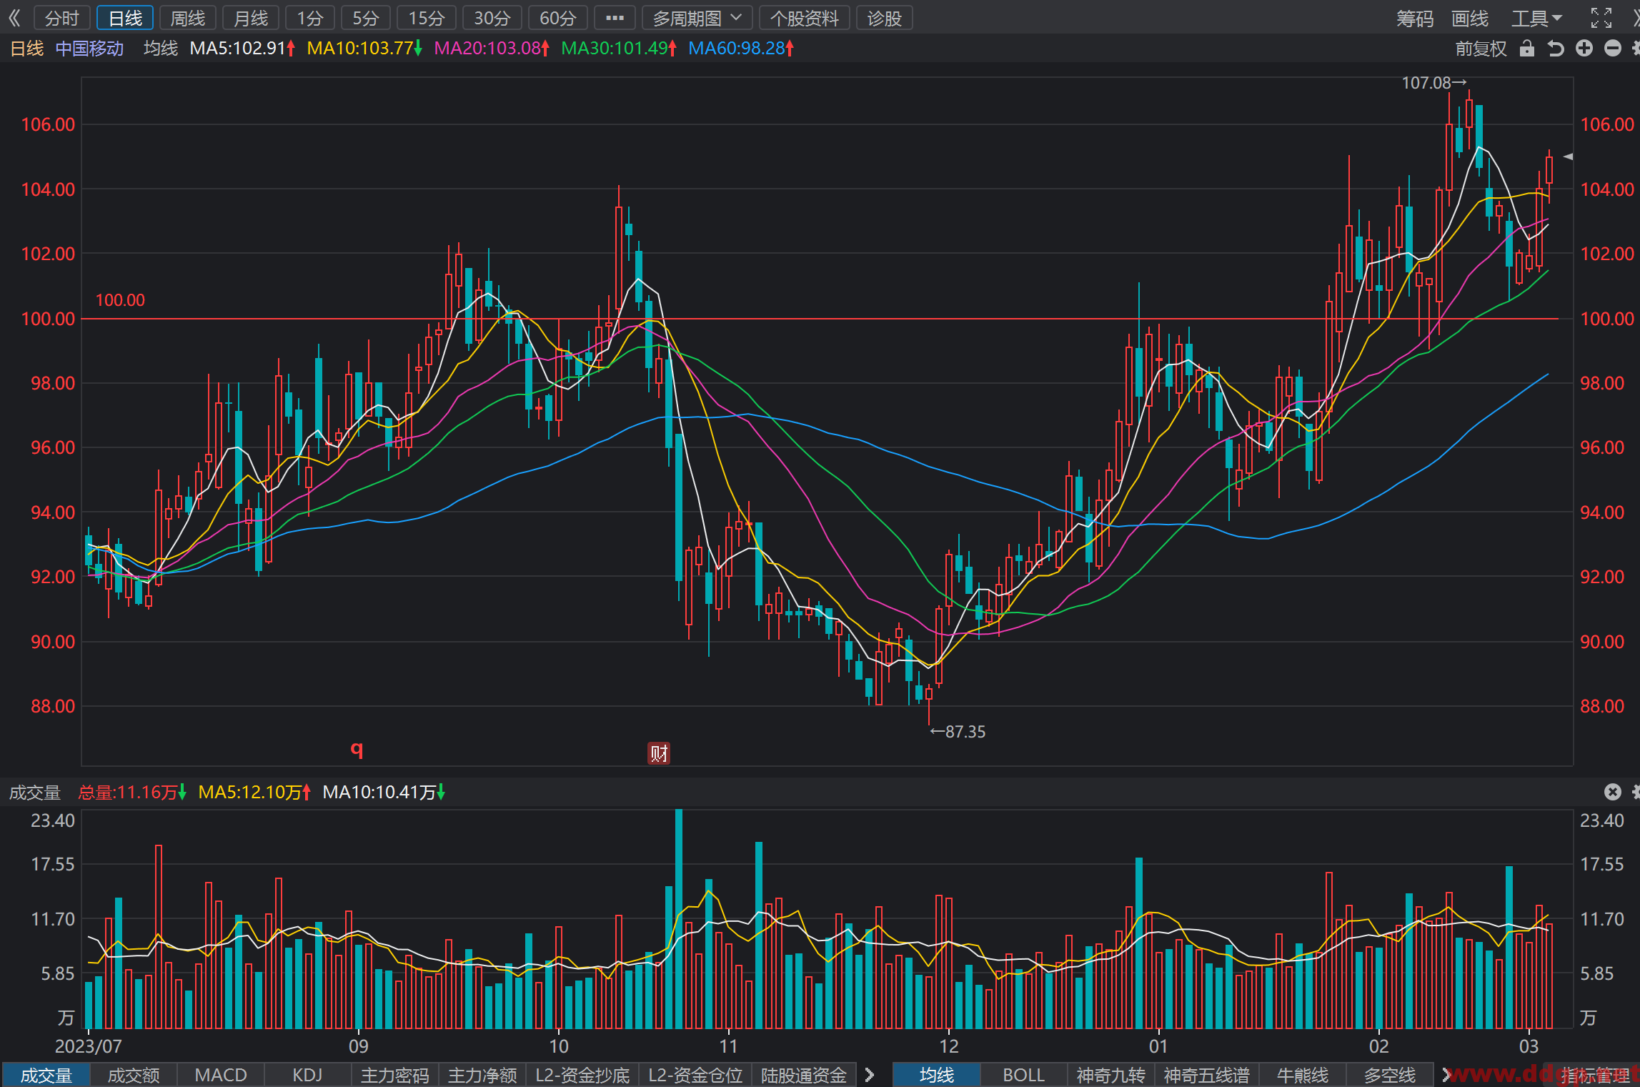Switch to the BOLL overlay tab
This screenshot has height=1087, width=1640.
point(1023,1075)
